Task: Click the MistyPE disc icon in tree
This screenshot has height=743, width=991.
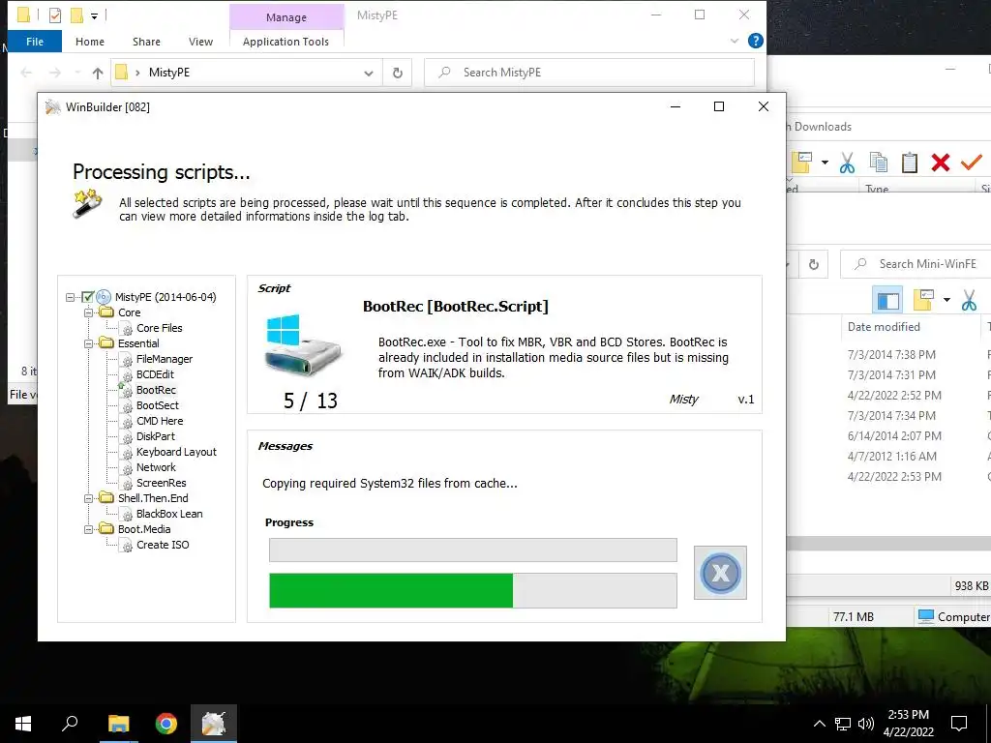Action: point(104,296)
